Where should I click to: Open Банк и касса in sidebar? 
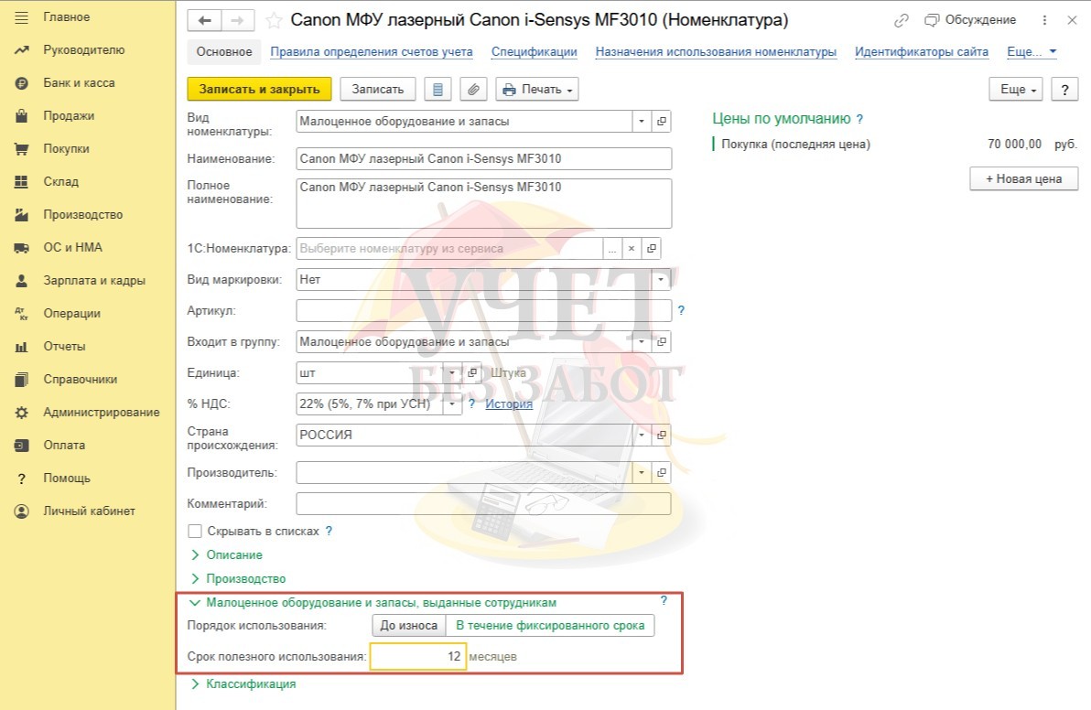coord(79,83)
